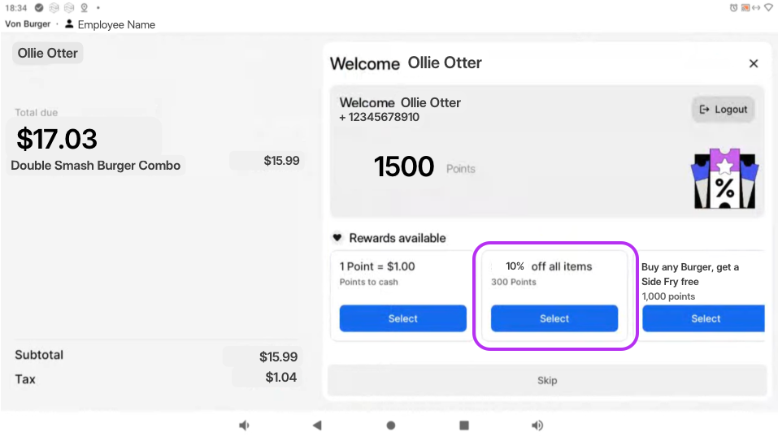Select the 1 Point = $1.00 reward

[x=402, y=318]
